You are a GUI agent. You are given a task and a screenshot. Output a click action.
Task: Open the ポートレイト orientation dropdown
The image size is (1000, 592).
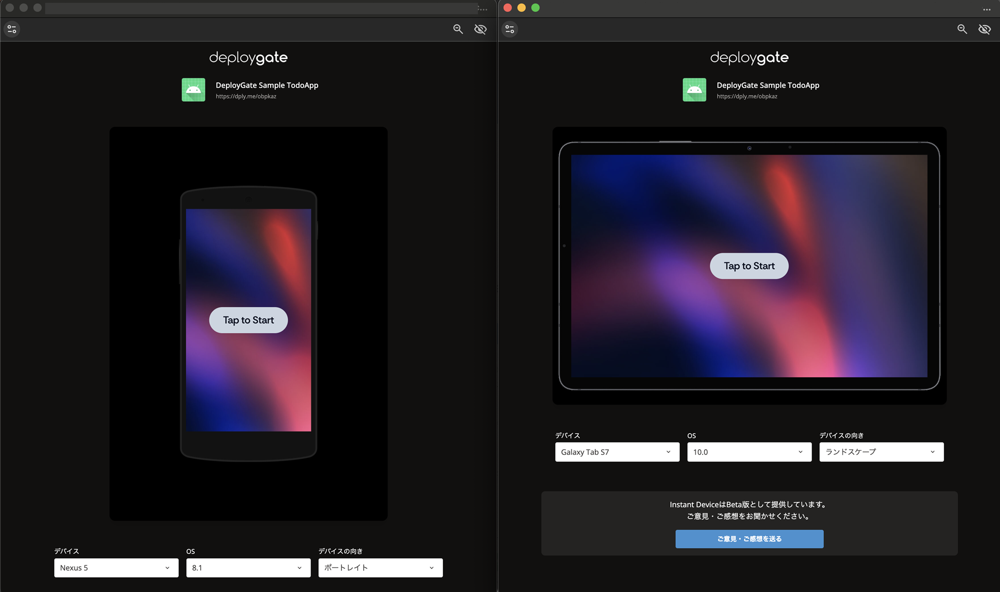pyautogui.click(x=380, y=568)
